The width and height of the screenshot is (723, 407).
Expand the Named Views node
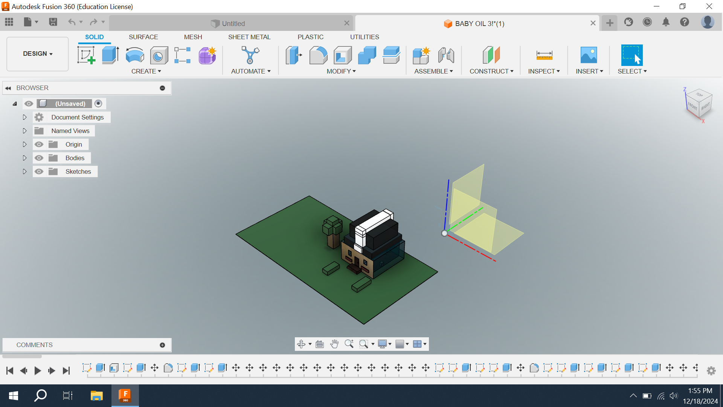point(24,131)
